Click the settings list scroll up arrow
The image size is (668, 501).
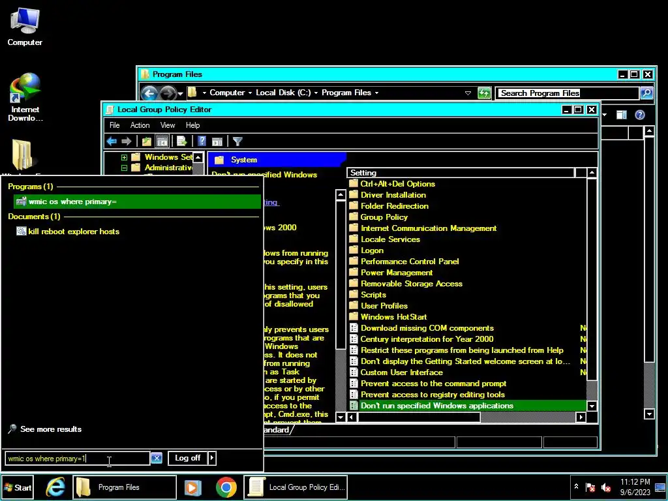point(592,172)
